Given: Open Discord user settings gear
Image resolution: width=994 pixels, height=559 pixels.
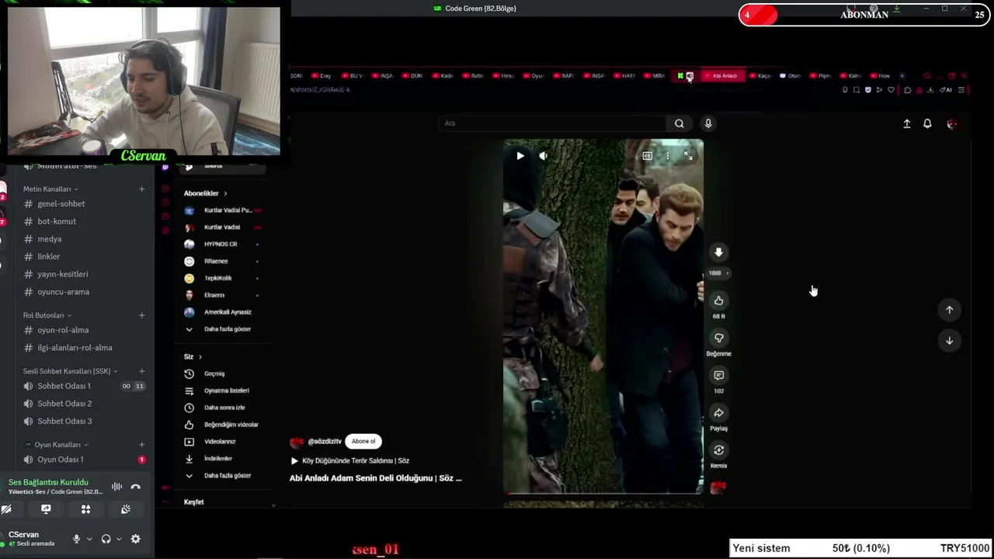Looking at the screenshot, I should [135, 539].
